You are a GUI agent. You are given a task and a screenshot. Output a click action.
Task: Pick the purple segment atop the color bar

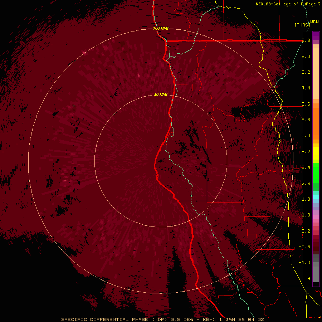316,36
